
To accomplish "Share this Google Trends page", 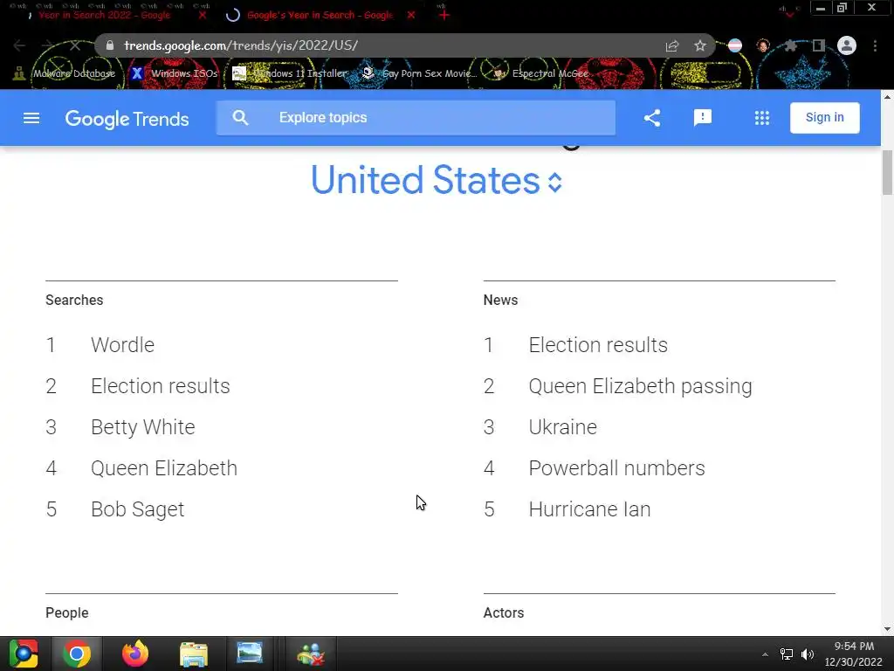I will (652, 118).
